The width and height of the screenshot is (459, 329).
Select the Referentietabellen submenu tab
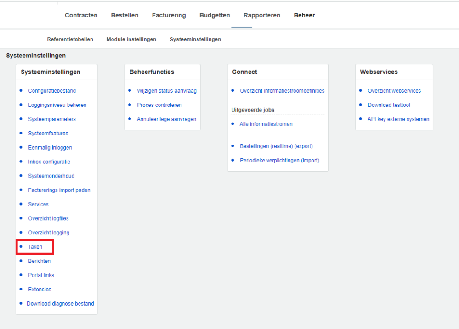pyautogui.click(x=70, y=39)
